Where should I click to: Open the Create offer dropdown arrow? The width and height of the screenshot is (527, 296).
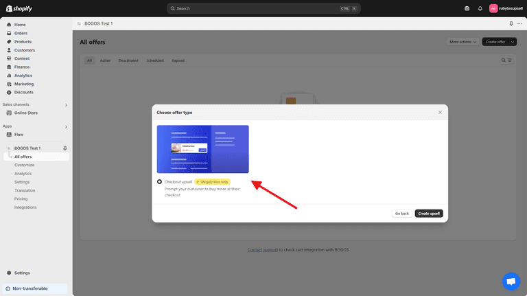coord(512,42)
